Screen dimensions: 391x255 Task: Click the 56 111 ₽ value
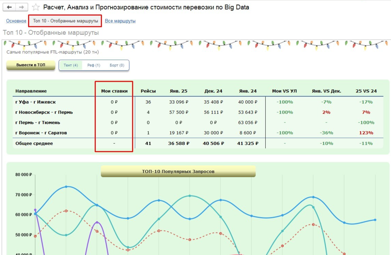[213, 112]
